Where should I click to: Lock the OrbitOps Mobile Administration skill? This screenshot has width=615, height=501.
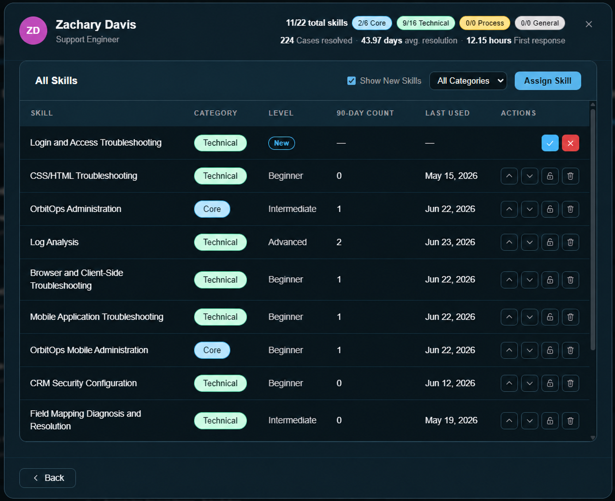point(550,350)
